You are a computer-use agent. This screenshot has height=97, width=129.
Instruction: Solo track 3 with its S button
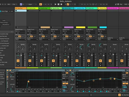click(42, 63)
